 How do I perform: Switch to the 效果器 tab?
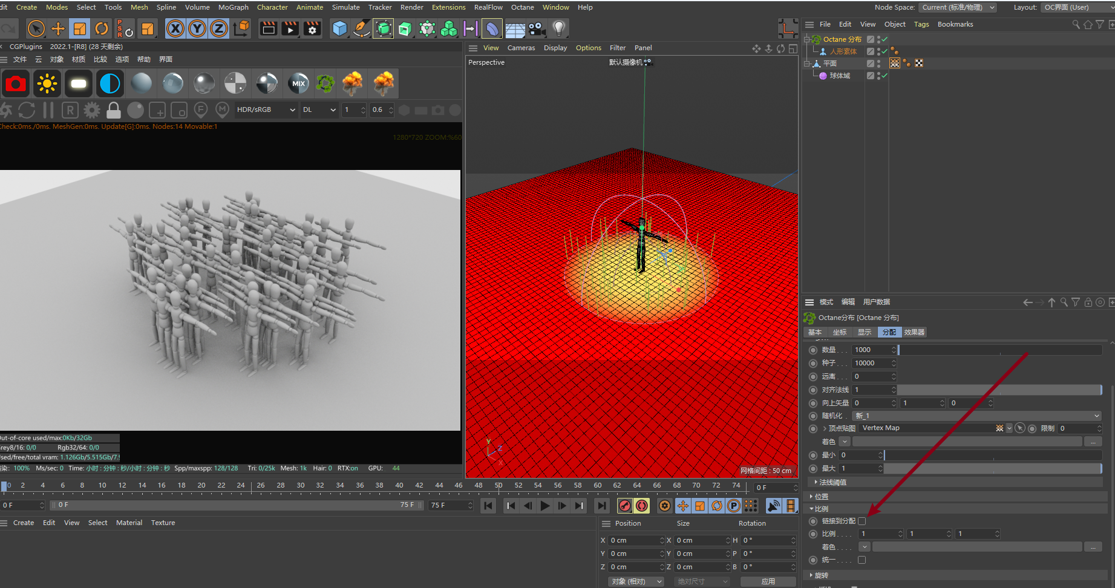pos(914,332)
